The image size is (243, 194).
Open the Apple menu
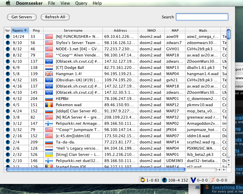[x=8, y=3]
